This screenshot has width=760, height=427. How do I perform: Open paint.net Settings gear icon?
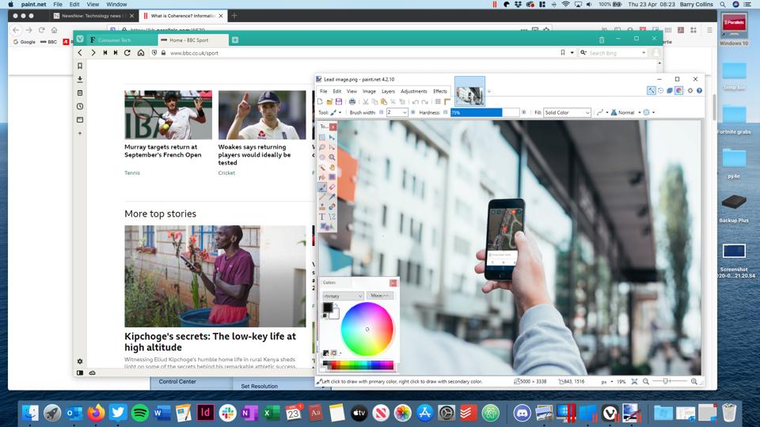click(690, 91)
